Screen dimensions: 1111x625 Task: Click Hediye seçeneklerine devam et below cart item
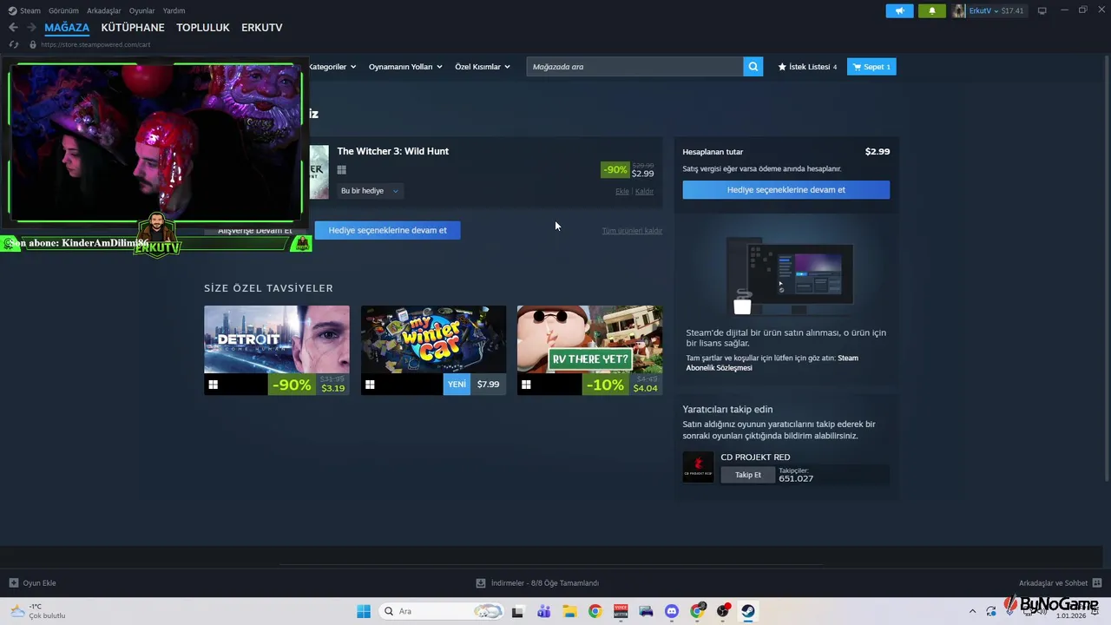tap(387, 230)
